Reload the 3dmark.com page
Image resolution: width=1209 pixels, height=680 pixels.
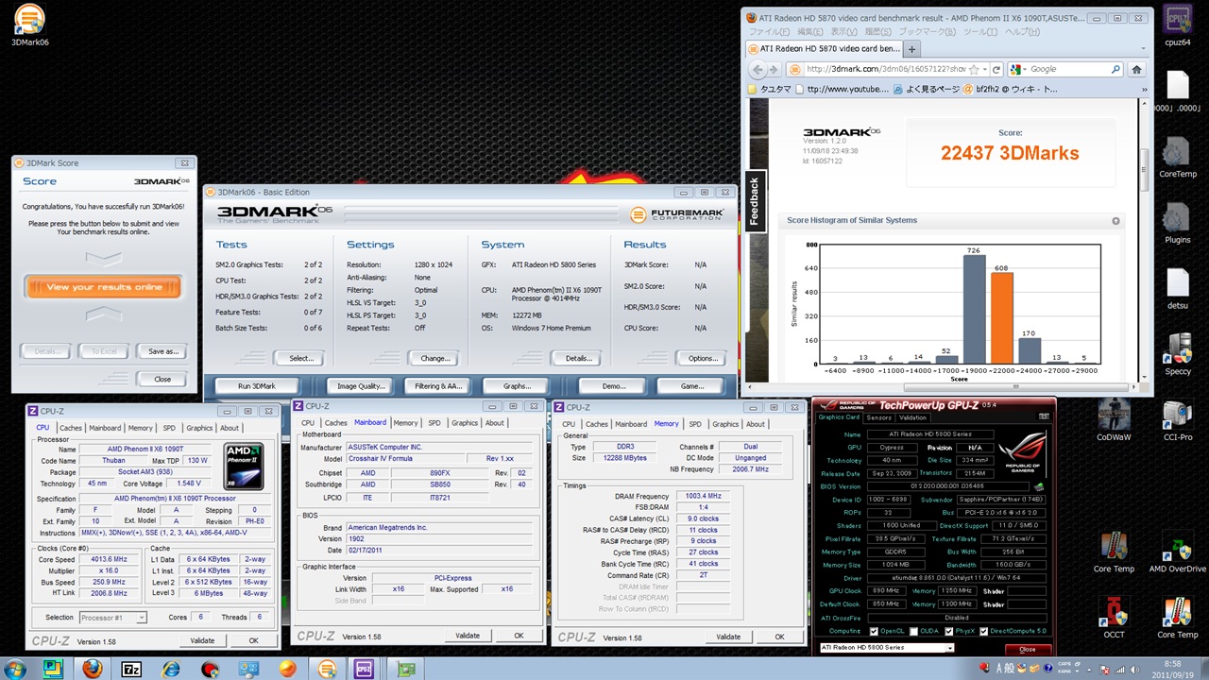pyautogui.click(x=996, y=69)
